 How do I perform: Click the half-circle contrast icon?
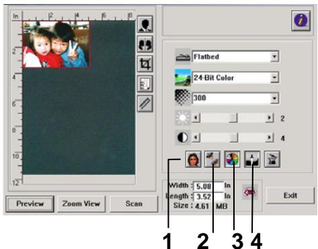coord(183,137)
